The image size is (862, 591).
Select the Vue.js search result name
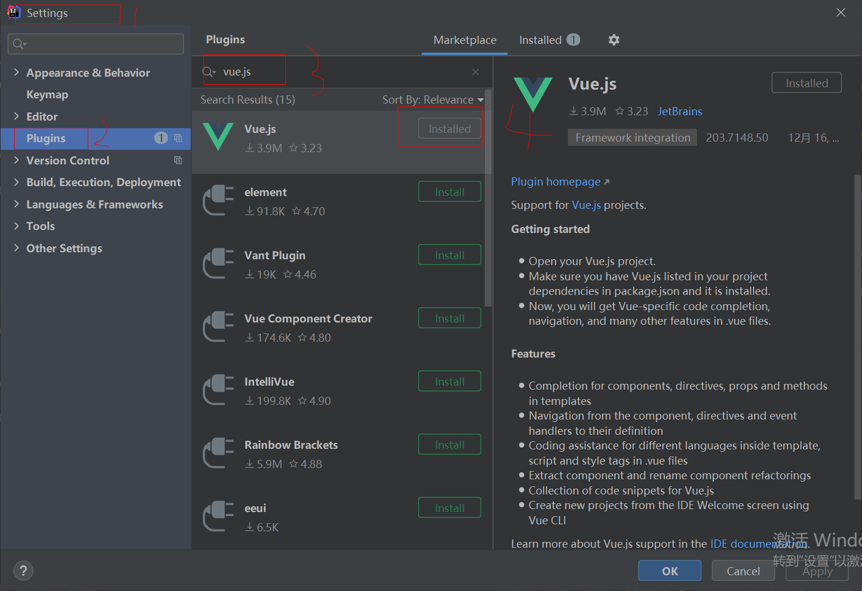(260, 129)
